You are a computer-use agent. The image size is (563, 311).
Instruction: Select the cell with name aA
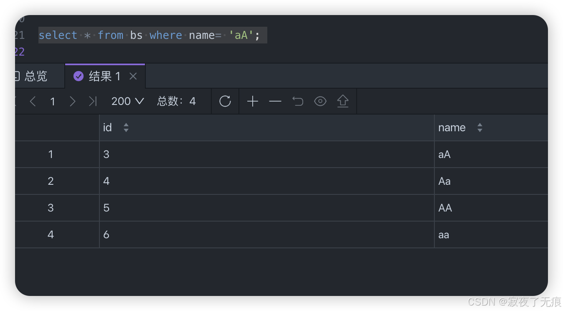(491, 155)
